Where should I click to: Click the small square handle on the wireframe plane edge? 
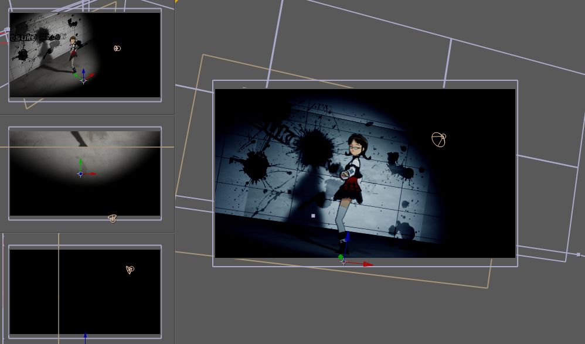[579, 255]
